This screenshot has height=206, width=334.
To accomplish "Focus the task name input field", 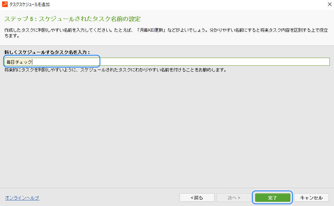I will point(167,62).
